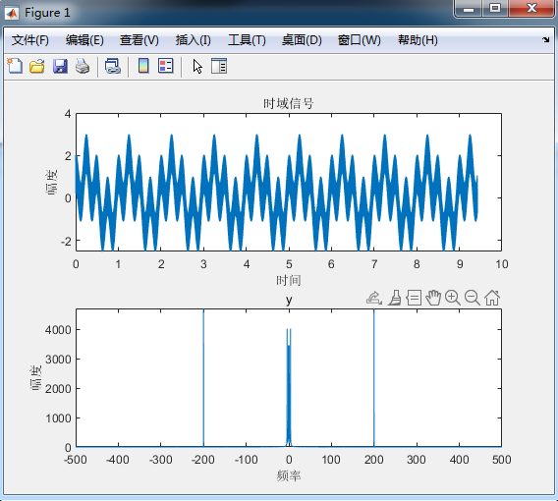Print the figure using the printer icon
Screen dimensions: 558x501
point(83,66)
